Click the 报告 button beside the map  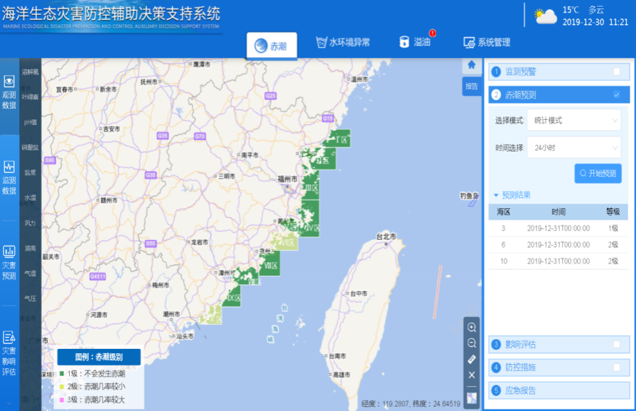(x=472, y=86)
